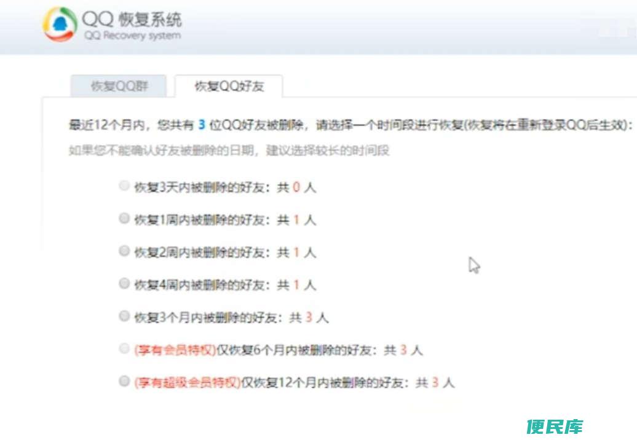
Task: Select the 恢复QQ好友 tab
Action: tap(229, 86)
